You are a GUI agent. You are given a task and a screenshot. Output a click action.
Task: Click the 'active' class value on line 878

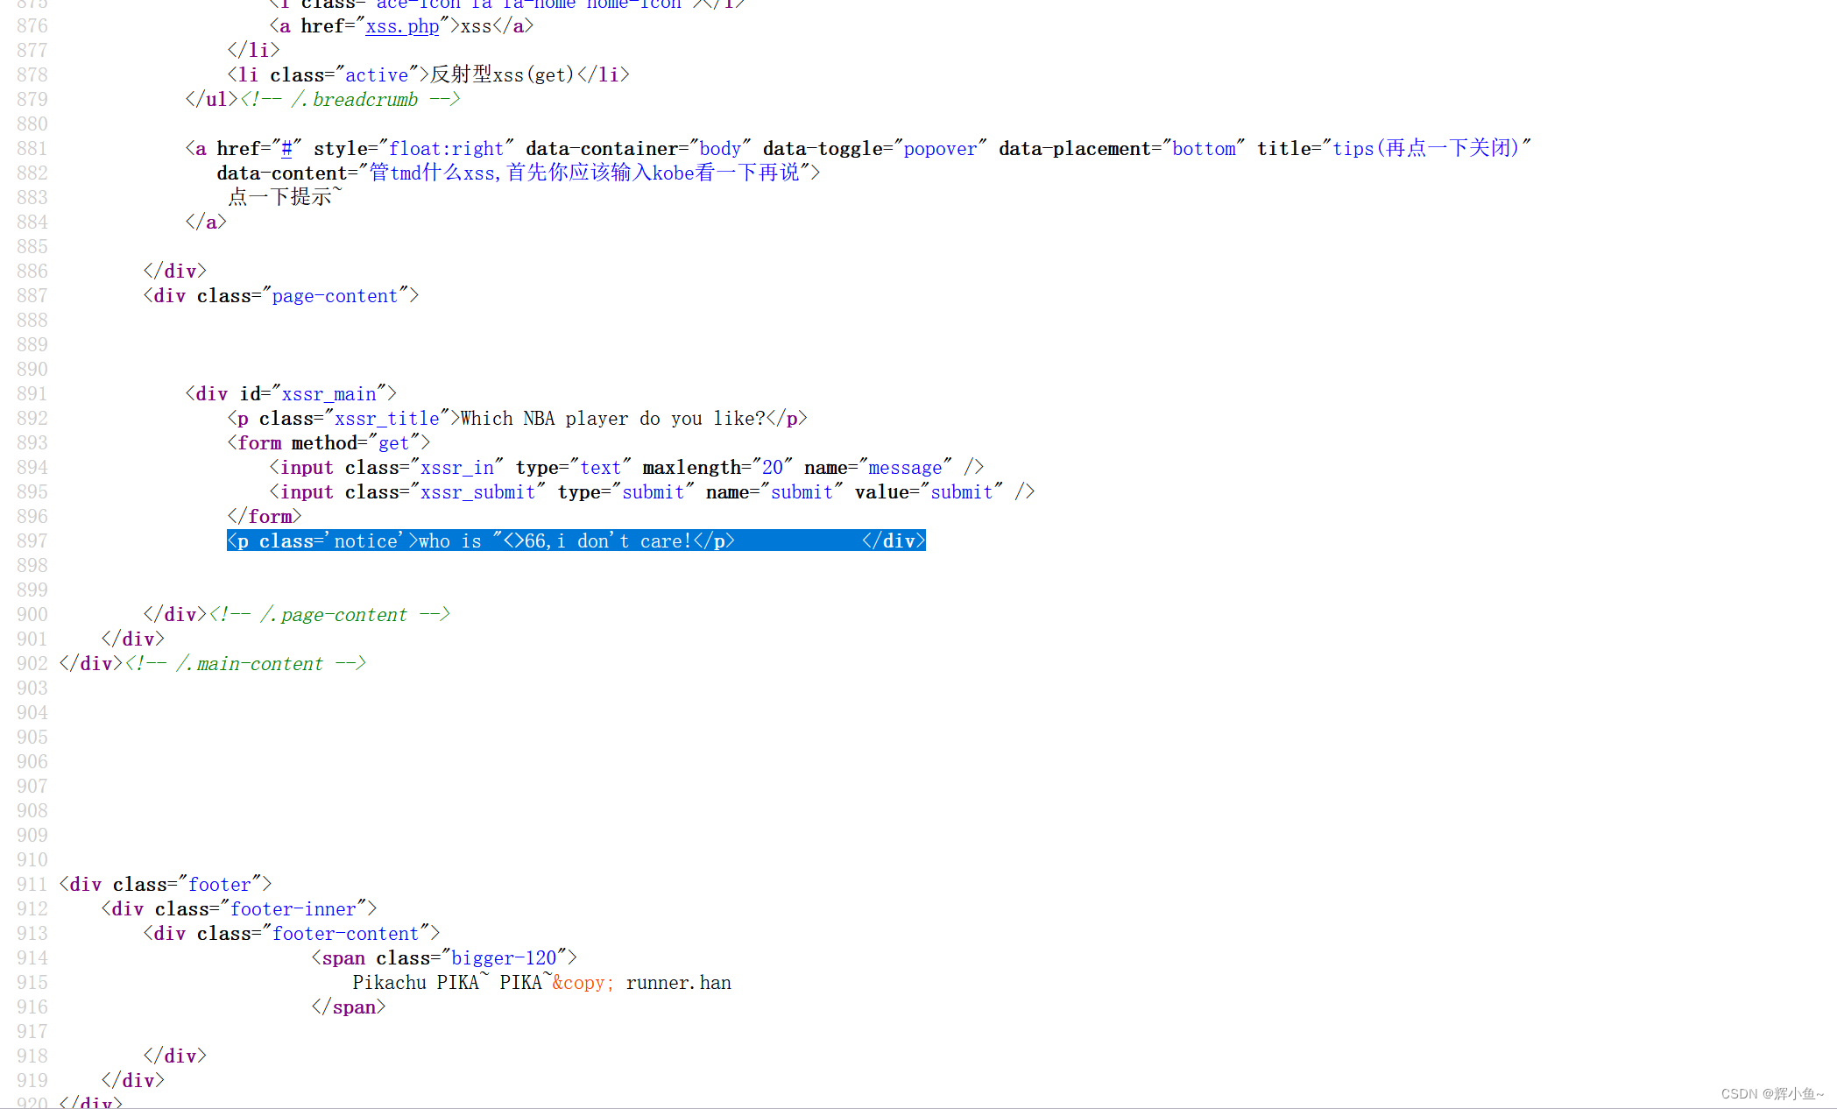tap(377, 75)
